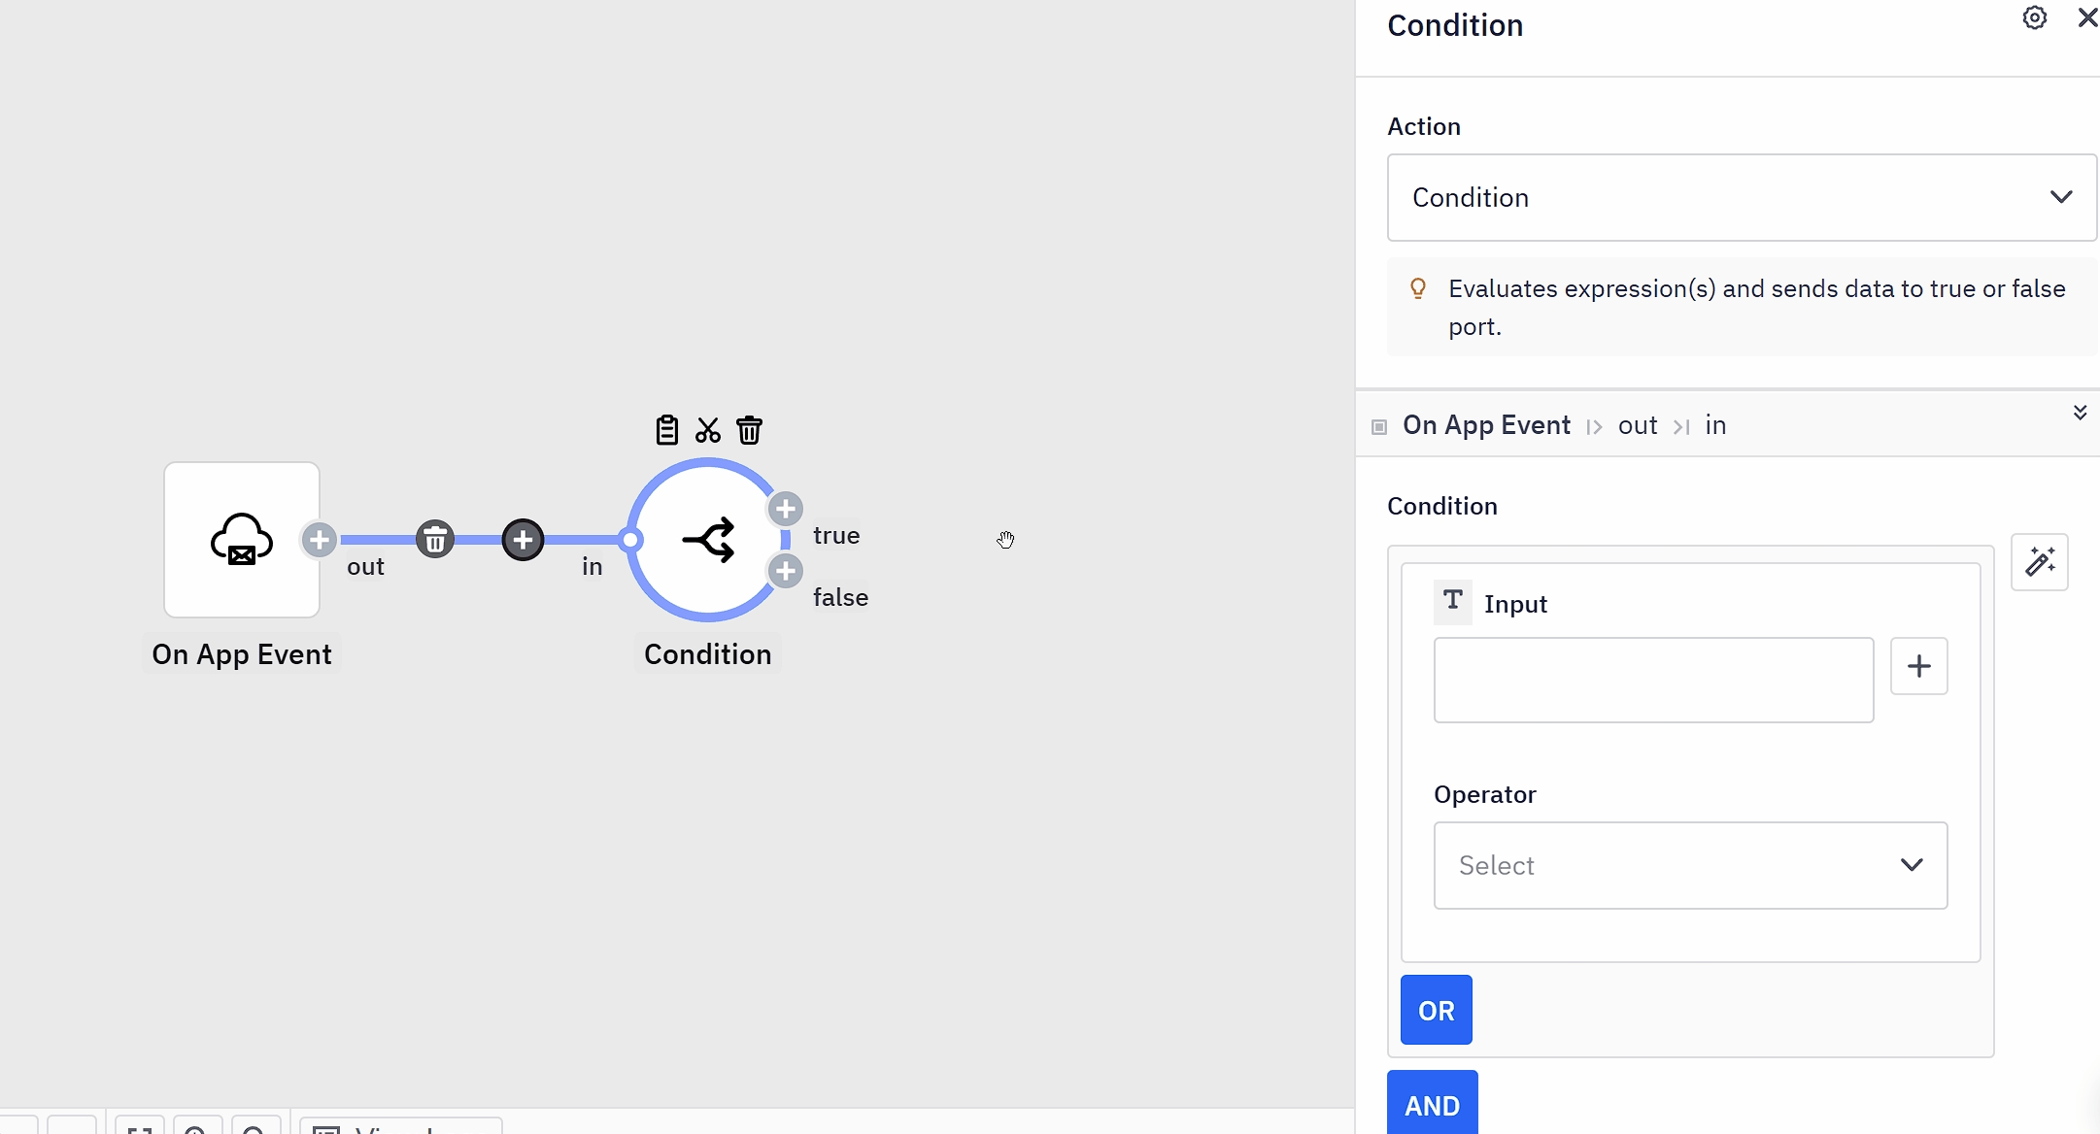Viewport: 2100px width, 1134px height.
Task: Click the plus button beside Input field
Action: 1918,666
